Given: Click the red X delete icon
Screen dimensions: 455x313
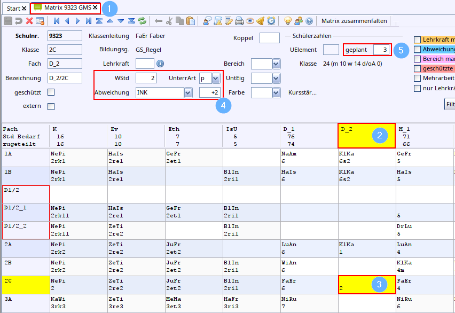Looking at the screenshot, I should 29,21.
